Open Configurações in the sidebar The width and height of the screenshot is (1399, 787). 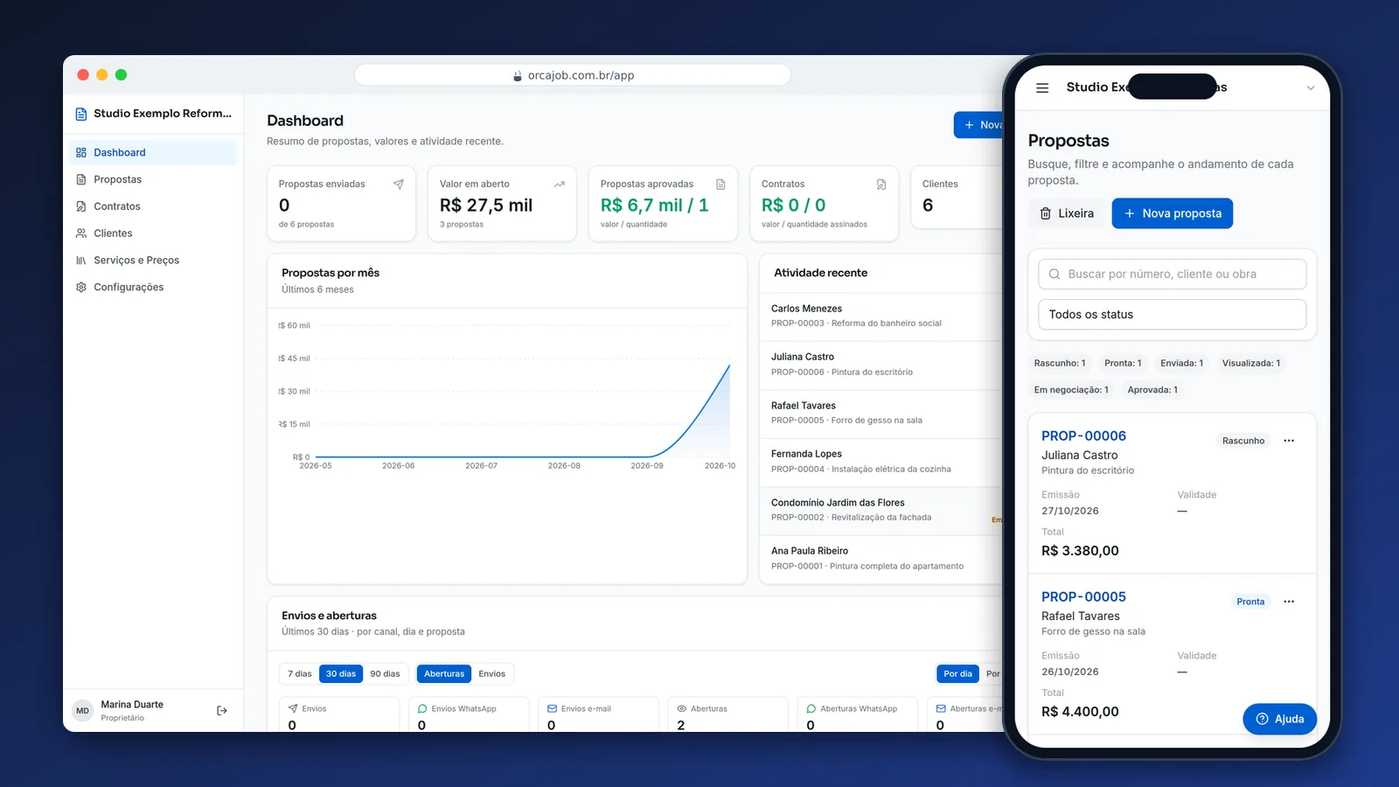click(153, 287)
